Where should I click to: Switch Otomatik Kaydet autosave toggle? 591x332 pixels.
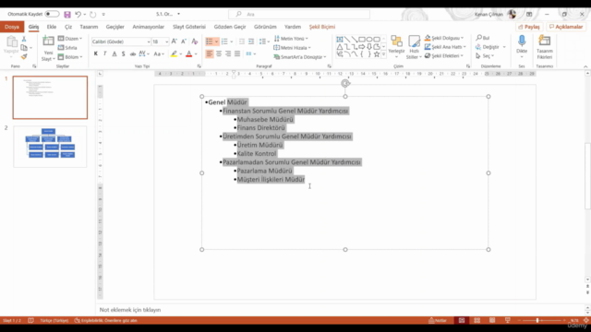coord(52,14)
